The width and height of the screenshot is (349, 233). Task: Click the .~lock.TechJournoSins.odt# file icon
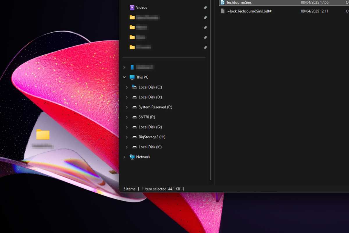[222, 11]
